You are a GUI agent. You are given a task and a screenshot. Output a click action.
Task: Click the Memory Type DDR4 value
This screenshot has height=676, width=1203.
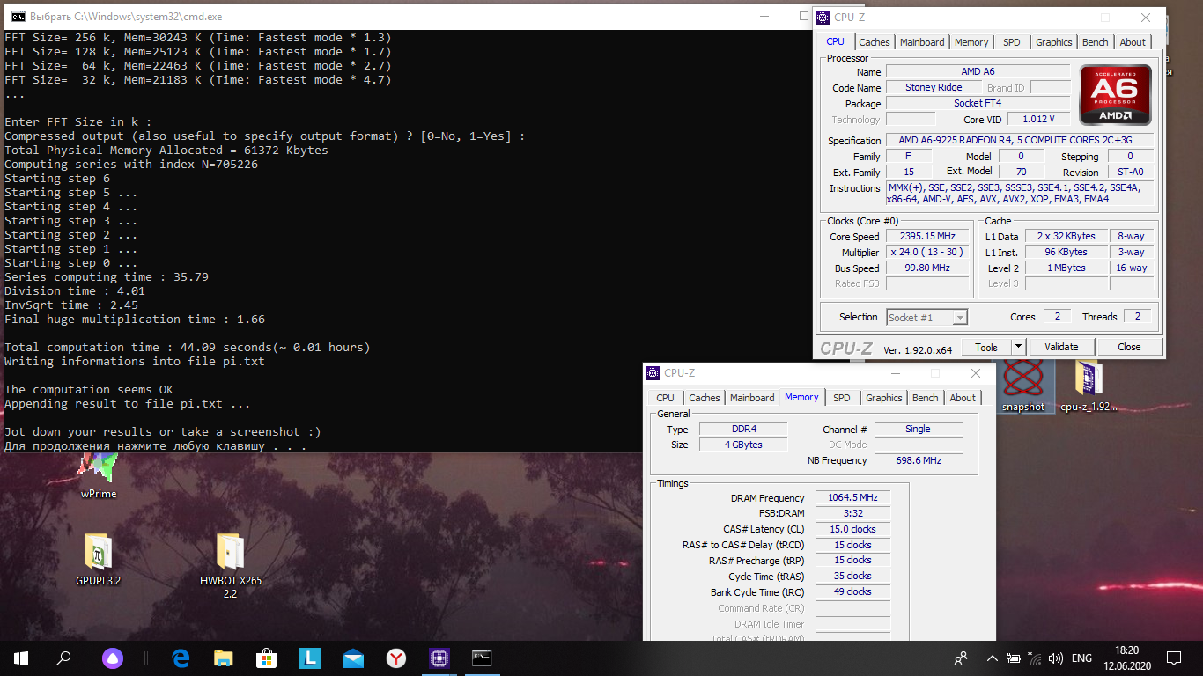pyautogui.click(x=743, y=429)
